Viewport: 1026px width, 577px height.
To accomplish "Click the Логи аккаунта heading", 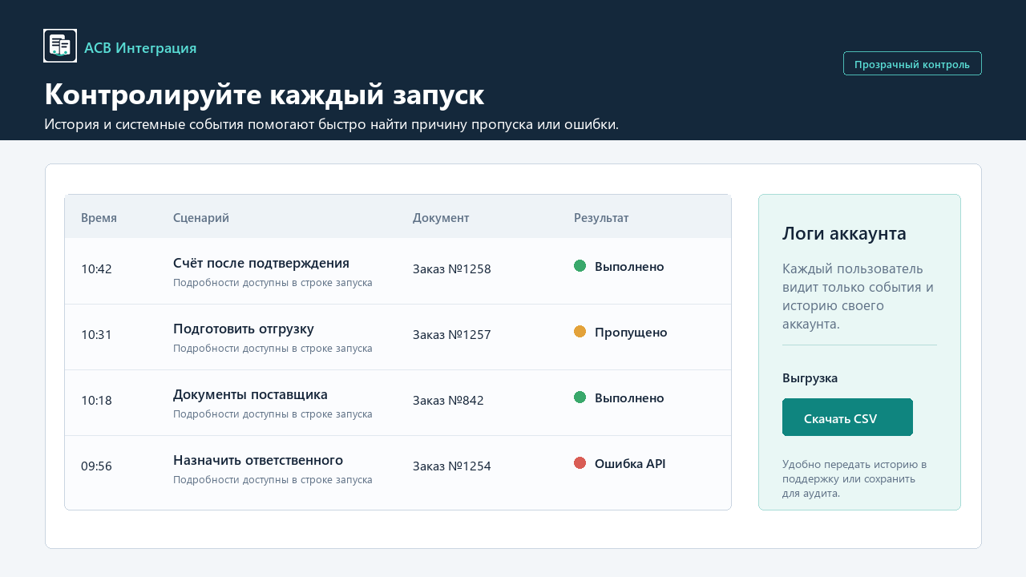I will [x=844, y=233].
